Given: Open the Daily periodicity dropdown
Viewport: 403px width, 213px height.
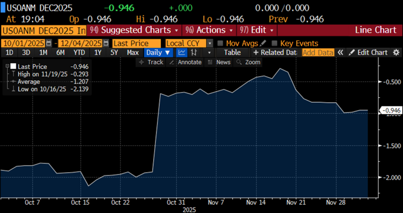Looking at the screenshot, I should (x=158, y=52).
